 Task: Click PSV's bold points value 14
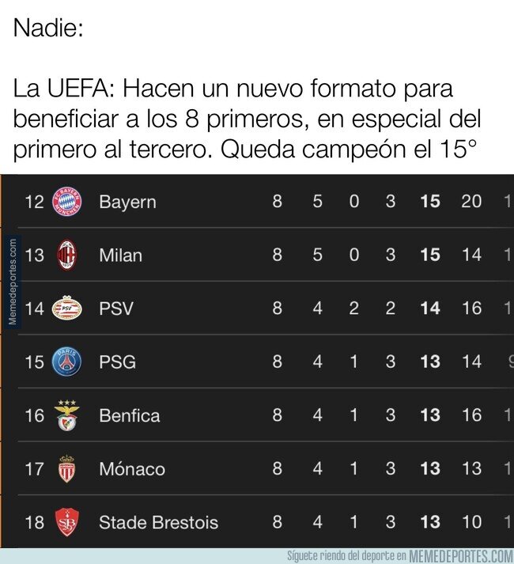pyautogui.click(x=429, y=308)
